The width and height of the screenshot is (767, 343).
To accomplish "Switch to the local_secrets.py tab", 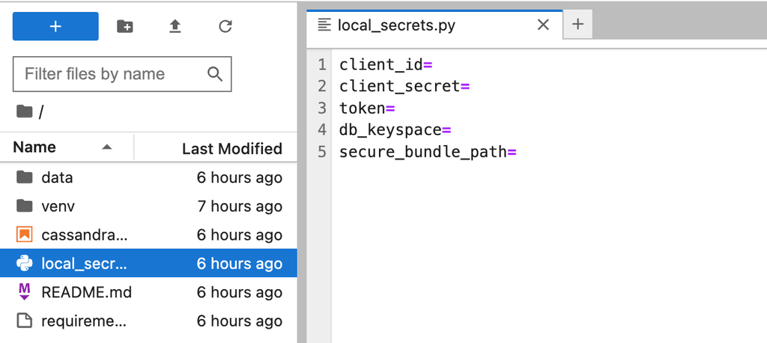I will click(396, 25).
